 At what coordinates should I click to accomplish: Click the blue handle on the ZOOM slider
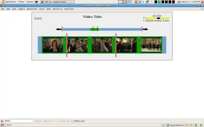point(158,18)
